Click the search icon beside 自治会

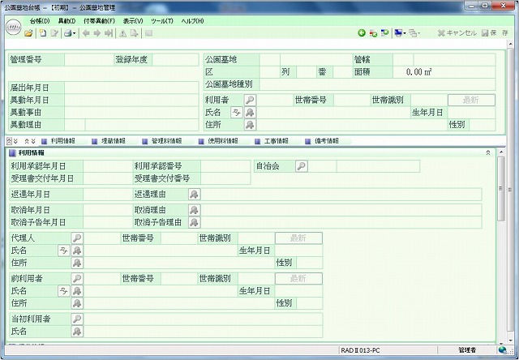pyautogui.click(x=301, y=166)
